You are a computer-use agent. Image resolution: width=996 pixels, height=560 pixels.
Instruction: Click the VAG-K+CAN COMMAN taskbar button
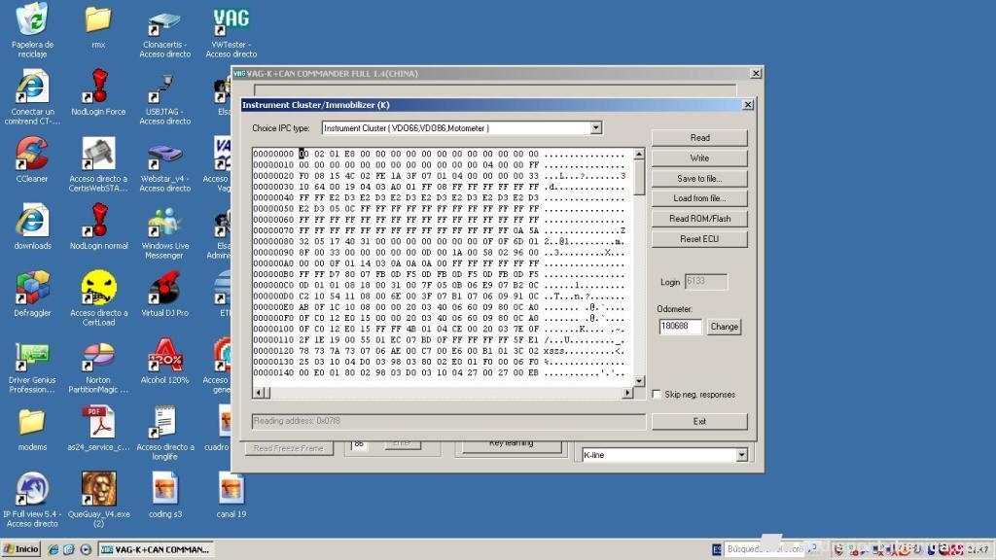click(157, 549)
